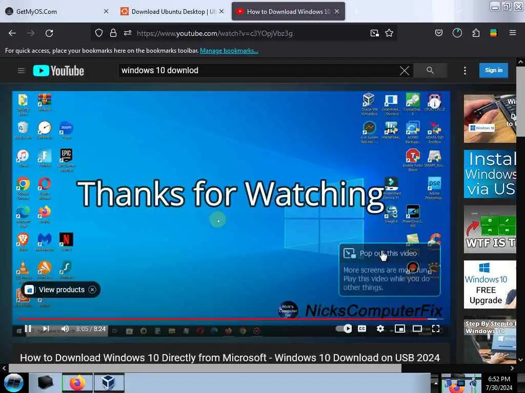The height and width of the screenshot is (393, 525).
Task: Open the USB drive video thumbnail
Action: [x=490, y=119]
